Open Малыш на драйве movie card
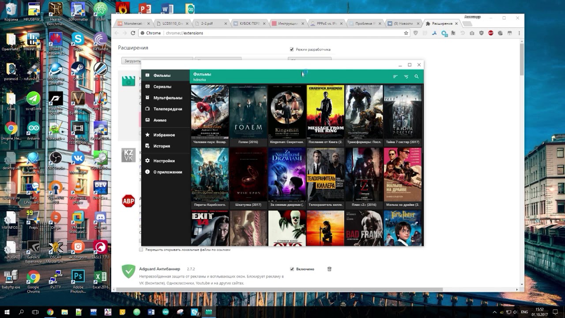The width and height of the screenshot is (565, 318). click(403, 178)
